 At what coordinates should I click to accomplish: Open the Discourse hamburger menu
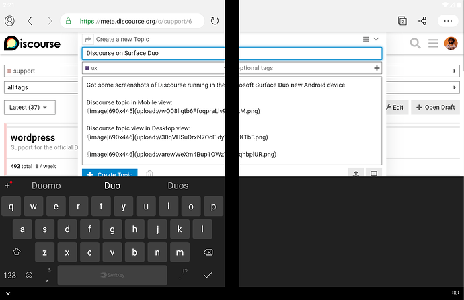point(433,44)
